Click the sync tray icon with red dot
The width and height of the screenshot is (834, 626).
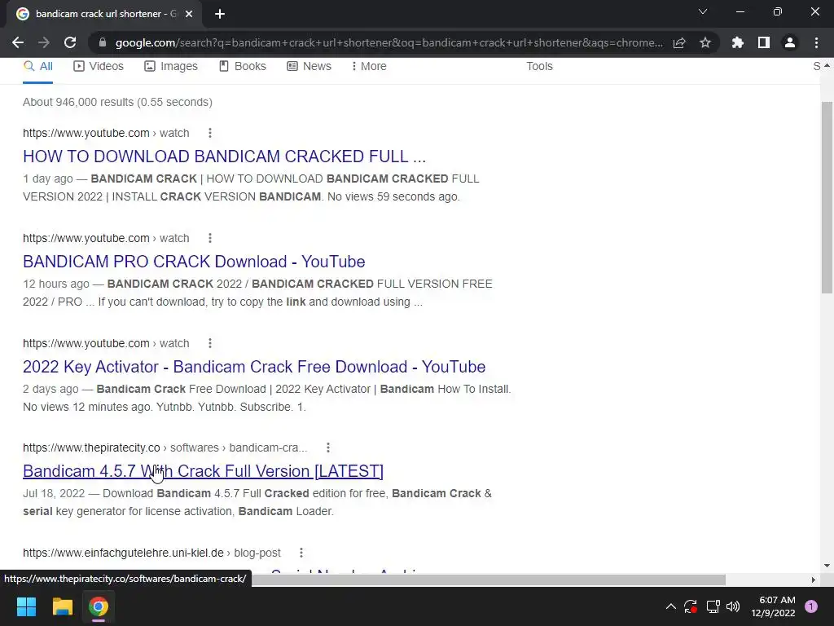tap(691, 606)
